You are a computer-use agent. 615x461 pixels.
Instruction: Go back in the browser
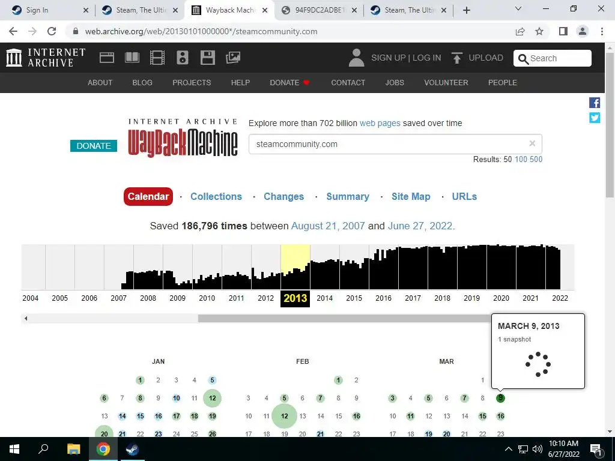point(13,31)
